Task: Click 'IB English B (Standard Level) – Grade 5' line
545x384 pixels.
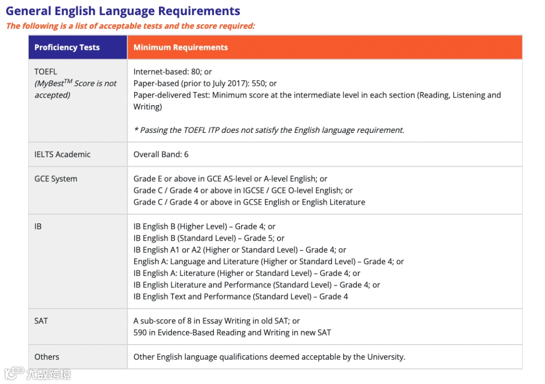Action: pyautogui.click(x=209, y=238)
